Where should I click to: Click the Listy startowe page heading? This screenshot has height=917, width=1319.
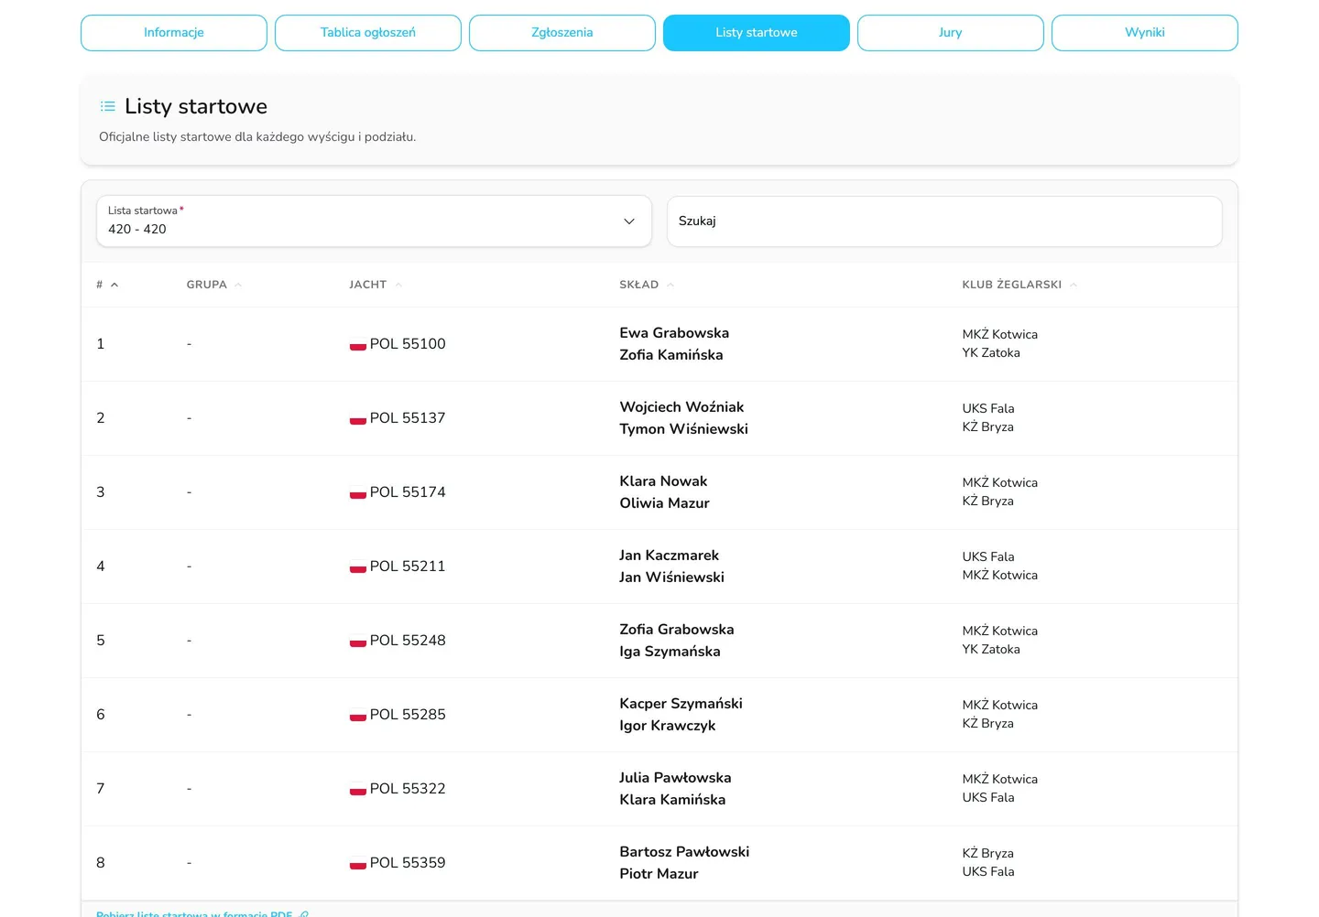point(196,106)
